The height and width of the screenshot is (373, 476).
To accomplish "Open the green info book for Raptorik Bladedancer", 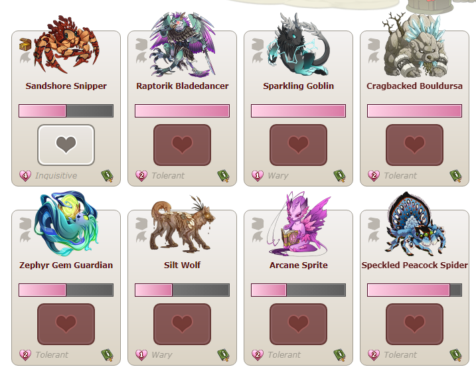I will coord(224,176).
